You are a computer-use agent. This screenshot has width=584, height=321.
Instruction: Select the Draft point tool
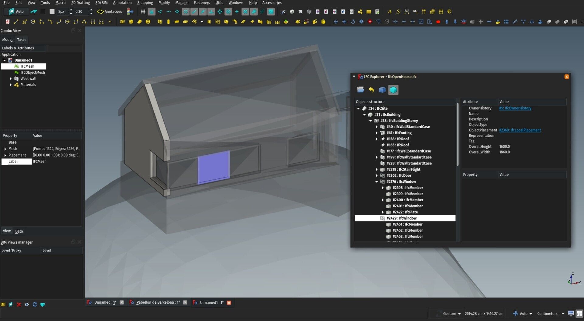110,22
